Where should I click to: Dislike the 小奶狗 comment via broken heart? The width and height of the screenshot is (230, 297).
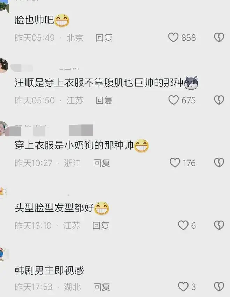[219, 163]
